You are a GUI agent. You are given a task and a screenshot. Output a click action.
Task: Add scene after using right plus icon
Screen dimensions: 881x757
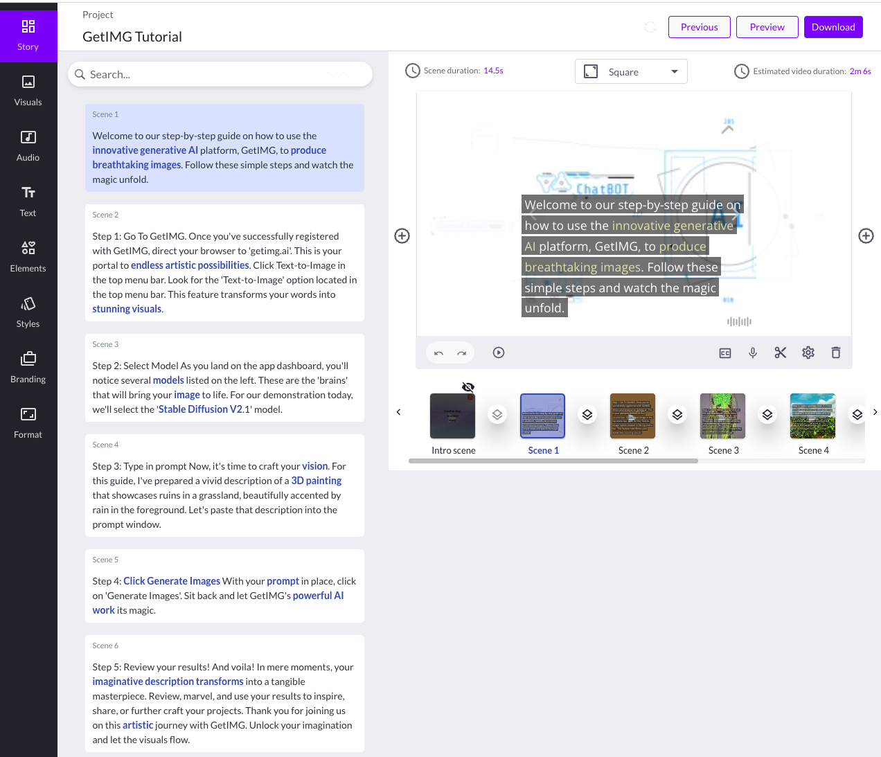click(866, 235)
